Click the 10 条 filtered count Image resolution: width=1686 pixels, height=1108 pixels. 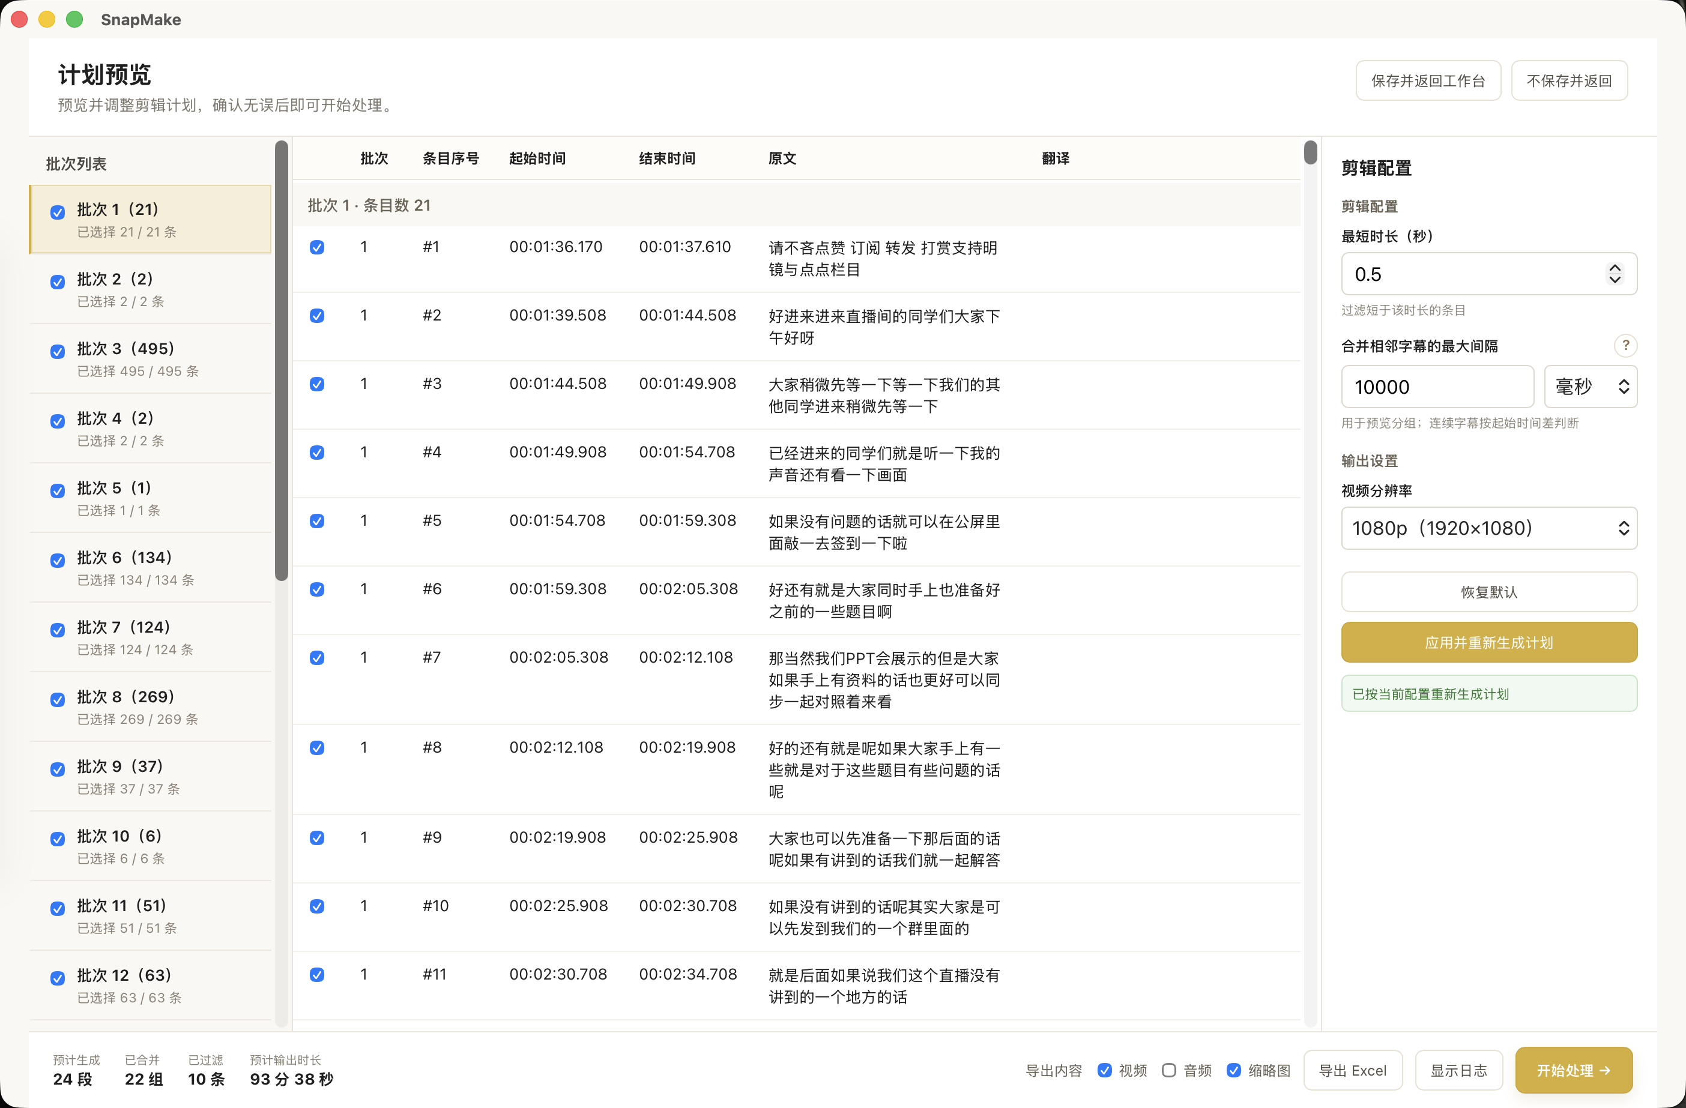click(206, 1079)
